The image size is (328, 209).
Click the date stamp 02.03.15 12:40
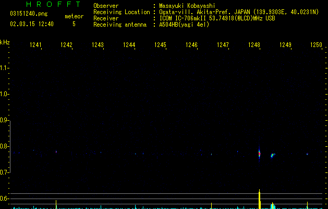click(x=32, y=24)
